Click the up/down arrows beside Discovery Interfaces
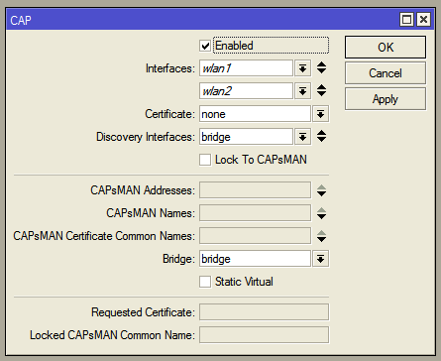This screenshot has width=441, height=361. 321,136
